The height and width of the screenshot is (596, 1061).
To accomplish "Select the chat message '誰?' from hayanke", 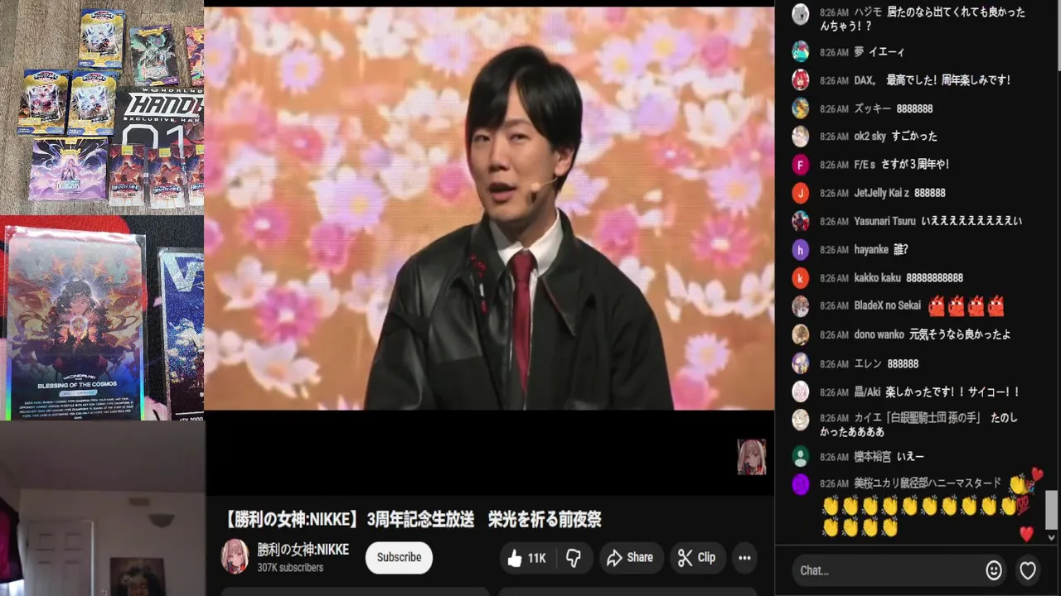I will tap(901, 249).
